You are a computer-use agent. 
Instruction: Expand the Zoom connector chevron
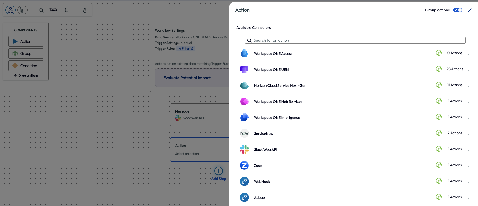pos(469,165)
